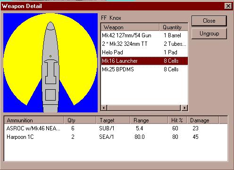Click the Ungroup button

click(x=209, y=34)
